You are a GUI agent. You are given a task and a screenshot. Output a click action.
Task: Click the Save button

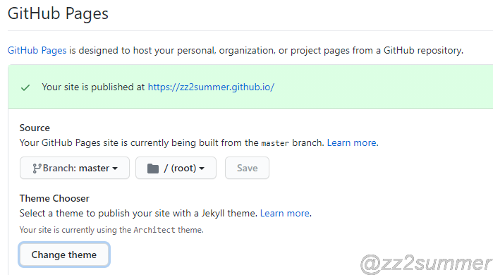point(247,168)
